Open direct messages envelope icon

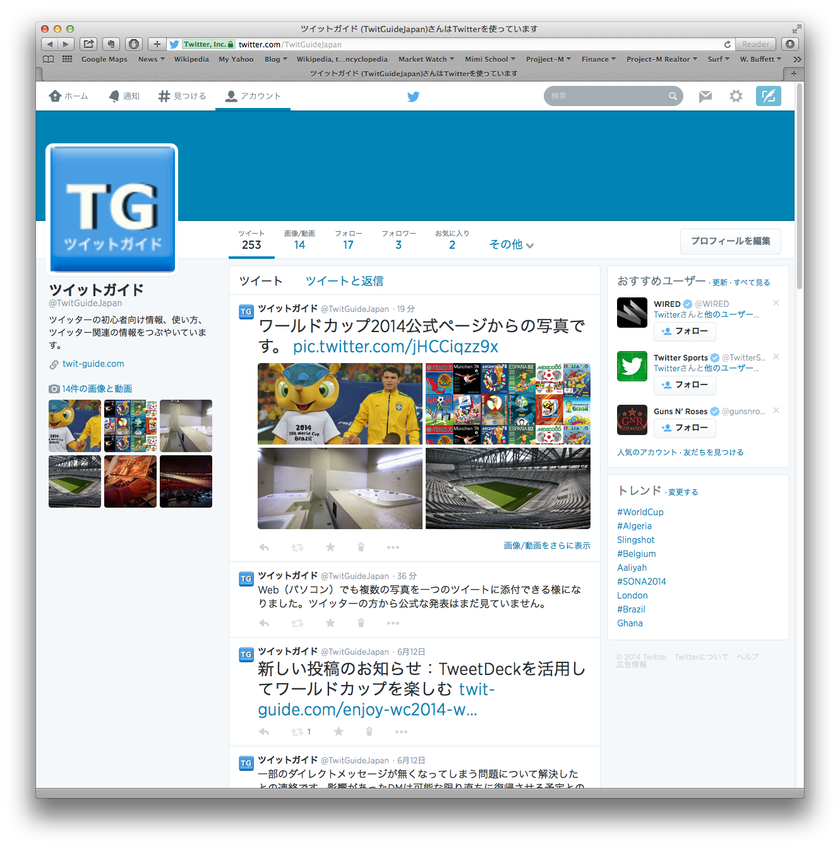coord(705,96)
